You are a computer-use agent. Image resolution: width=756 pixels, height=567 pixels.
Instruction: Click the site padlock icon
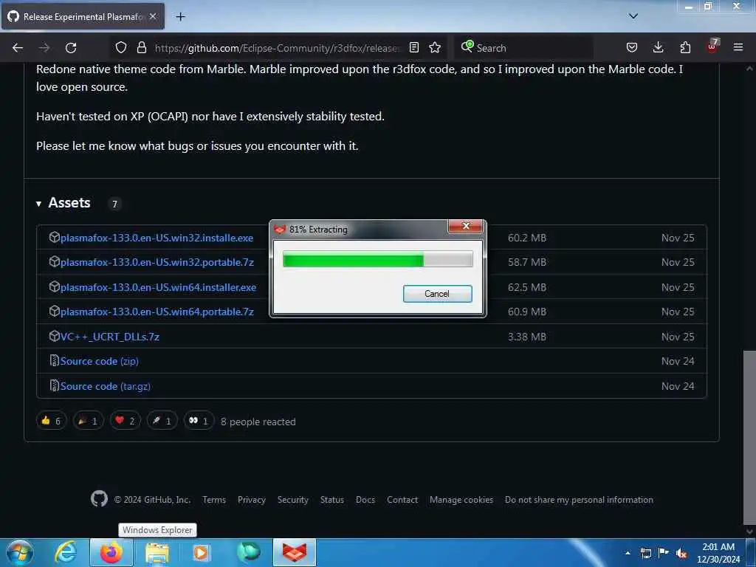pyautogui.click(x=141, y=48)
